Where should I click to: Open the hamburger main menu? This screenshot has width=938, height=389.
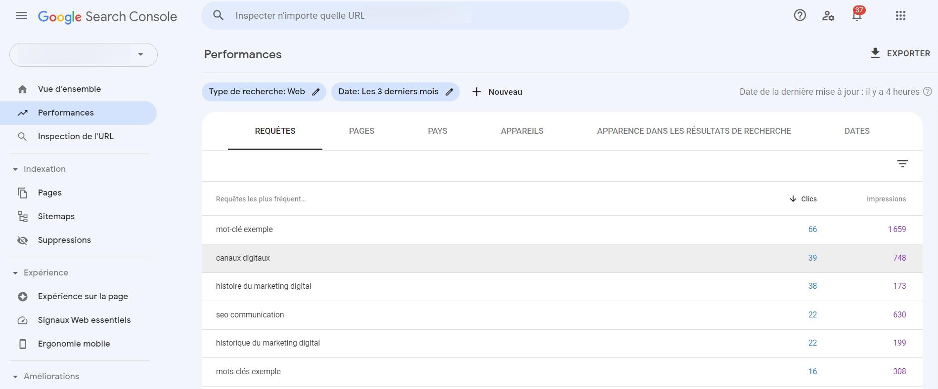click(x=21, y=16)
